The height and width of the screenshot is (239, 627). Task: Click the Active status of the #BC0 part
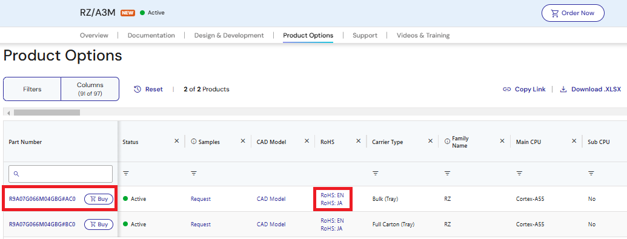click(x=134, y=224)
